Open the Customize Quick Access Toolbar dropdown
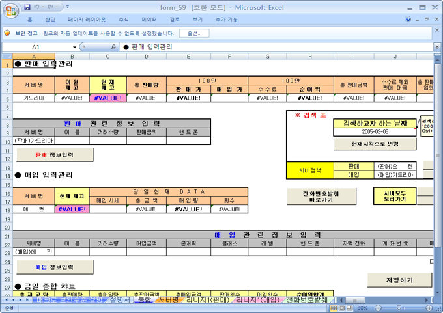The image size is (443, 313). click(67, 7)
